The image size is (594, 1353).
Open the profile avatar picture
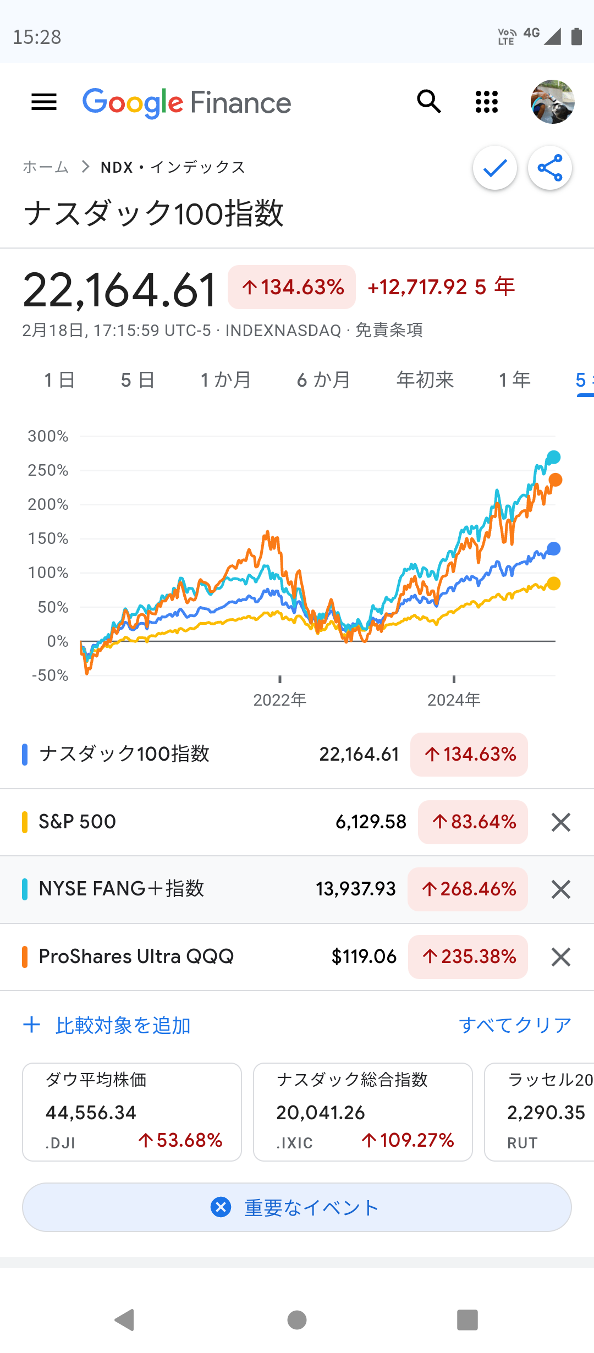pos(552,102)
